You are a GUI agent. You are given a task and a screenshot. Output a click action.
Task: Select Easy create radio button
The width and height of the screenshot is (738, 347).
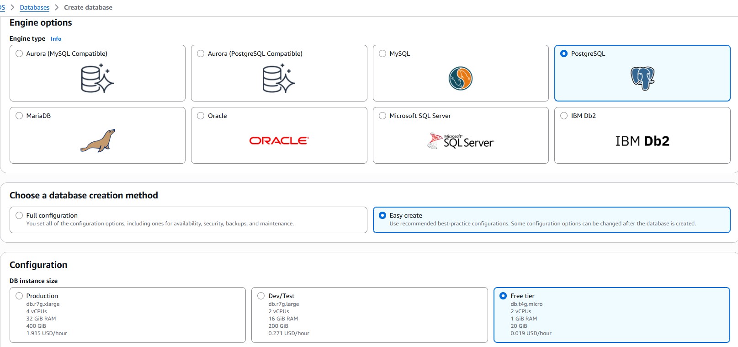coord(382,215)
